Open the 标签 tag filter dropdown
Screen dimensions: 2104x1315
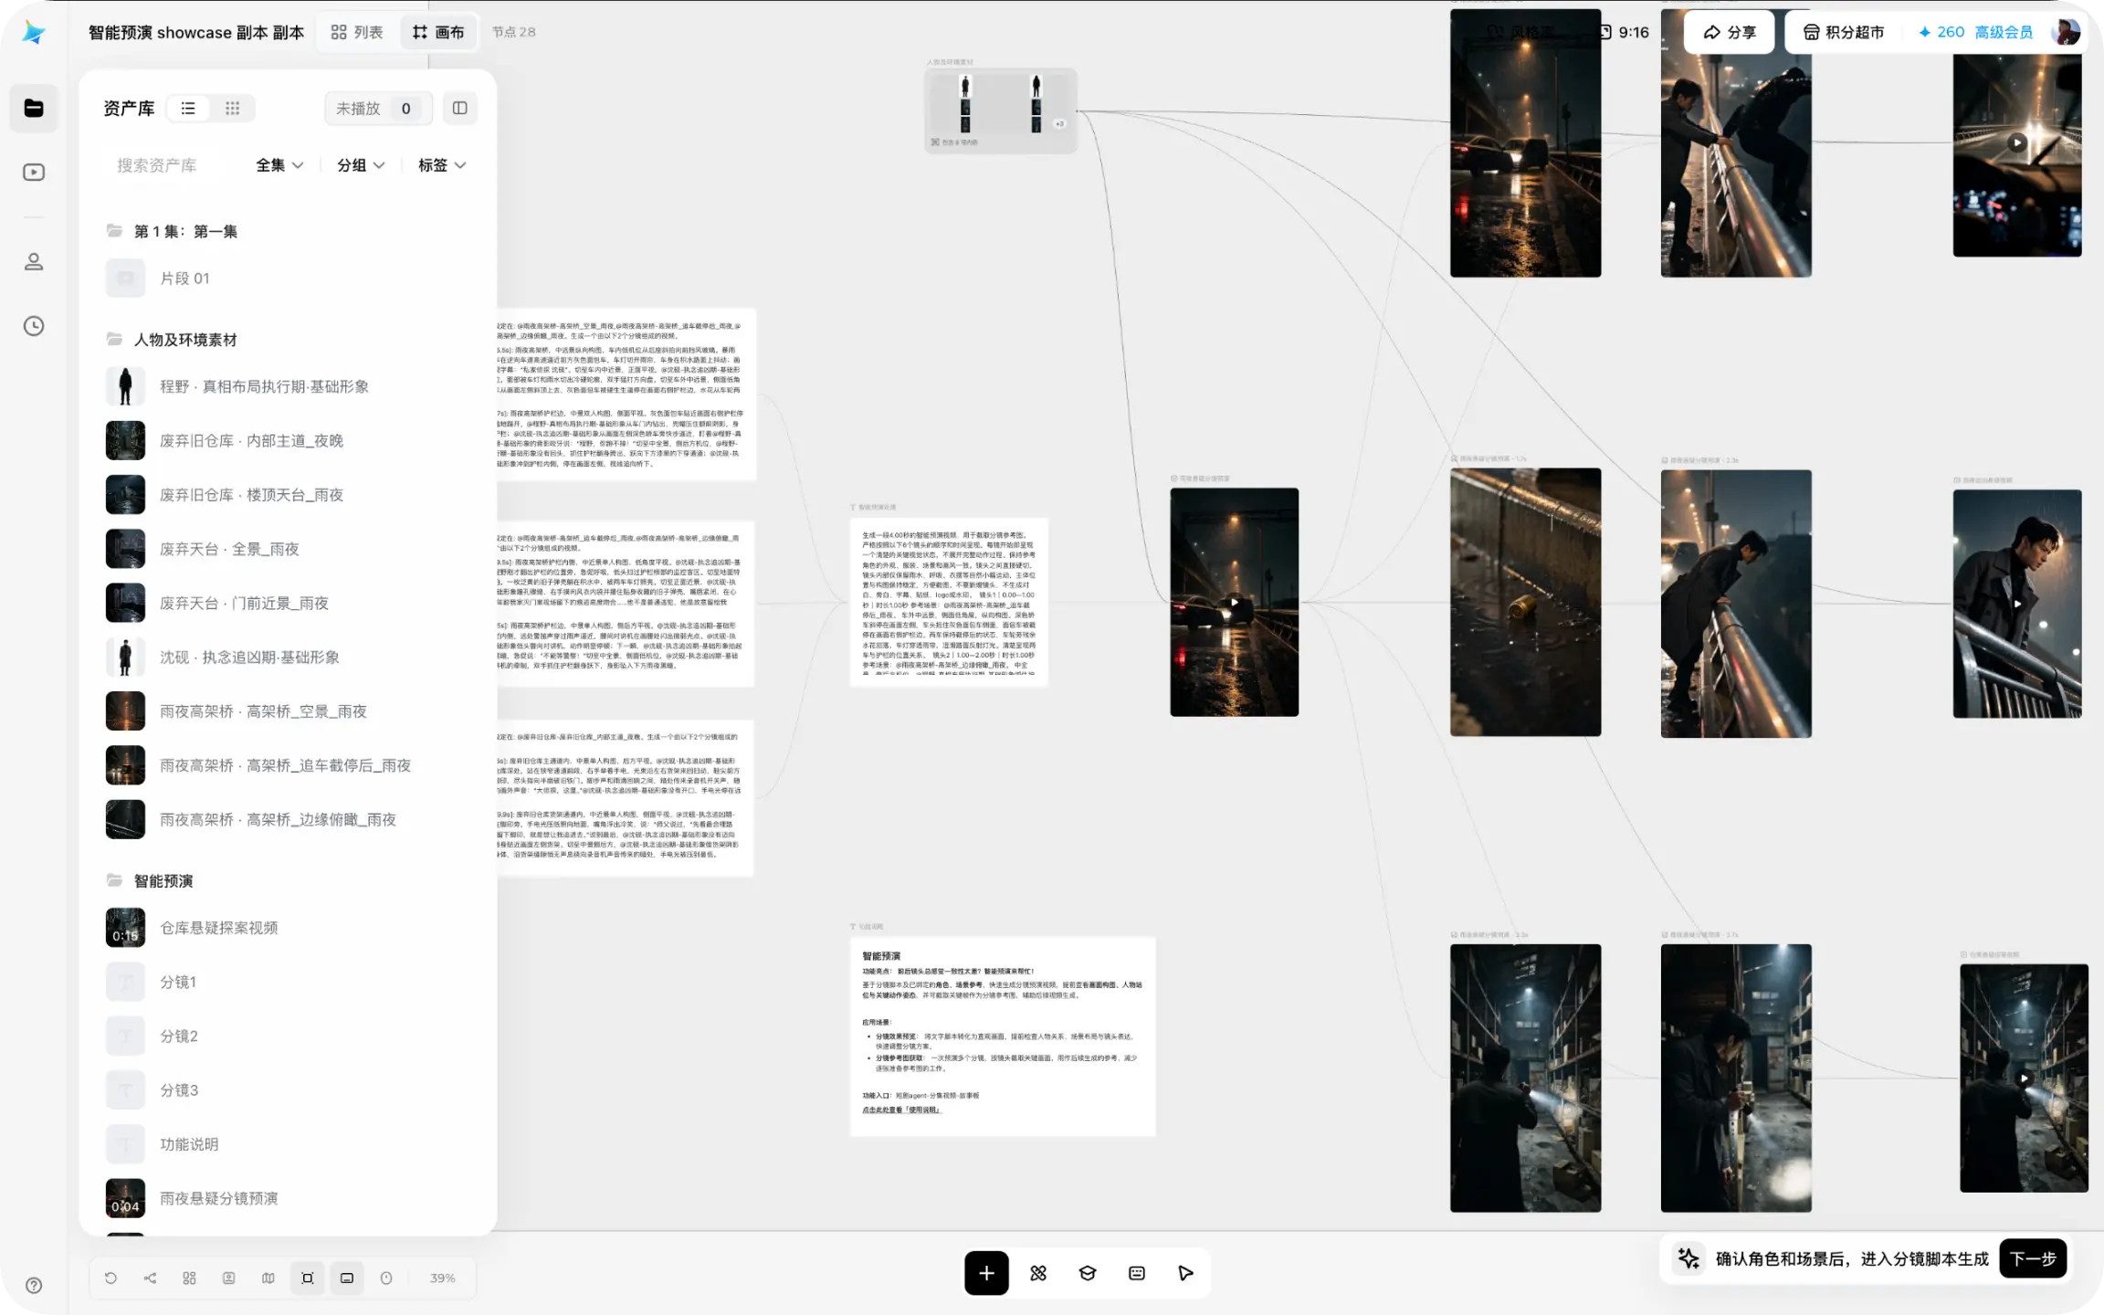pyautogui.click(x=442, y=165)
